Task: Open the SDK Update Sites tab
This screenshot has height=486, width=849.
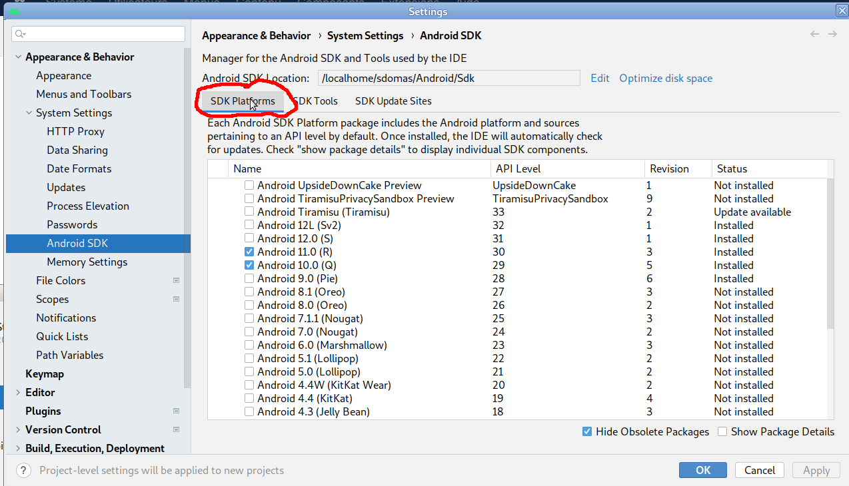Action: [393, 101]
